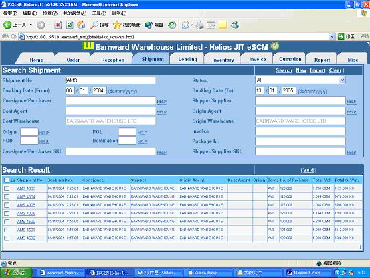The width and height of the screenshot is (370, 278).
Task: Tick the All checkbox in results header
Action: tap(7, 180)
